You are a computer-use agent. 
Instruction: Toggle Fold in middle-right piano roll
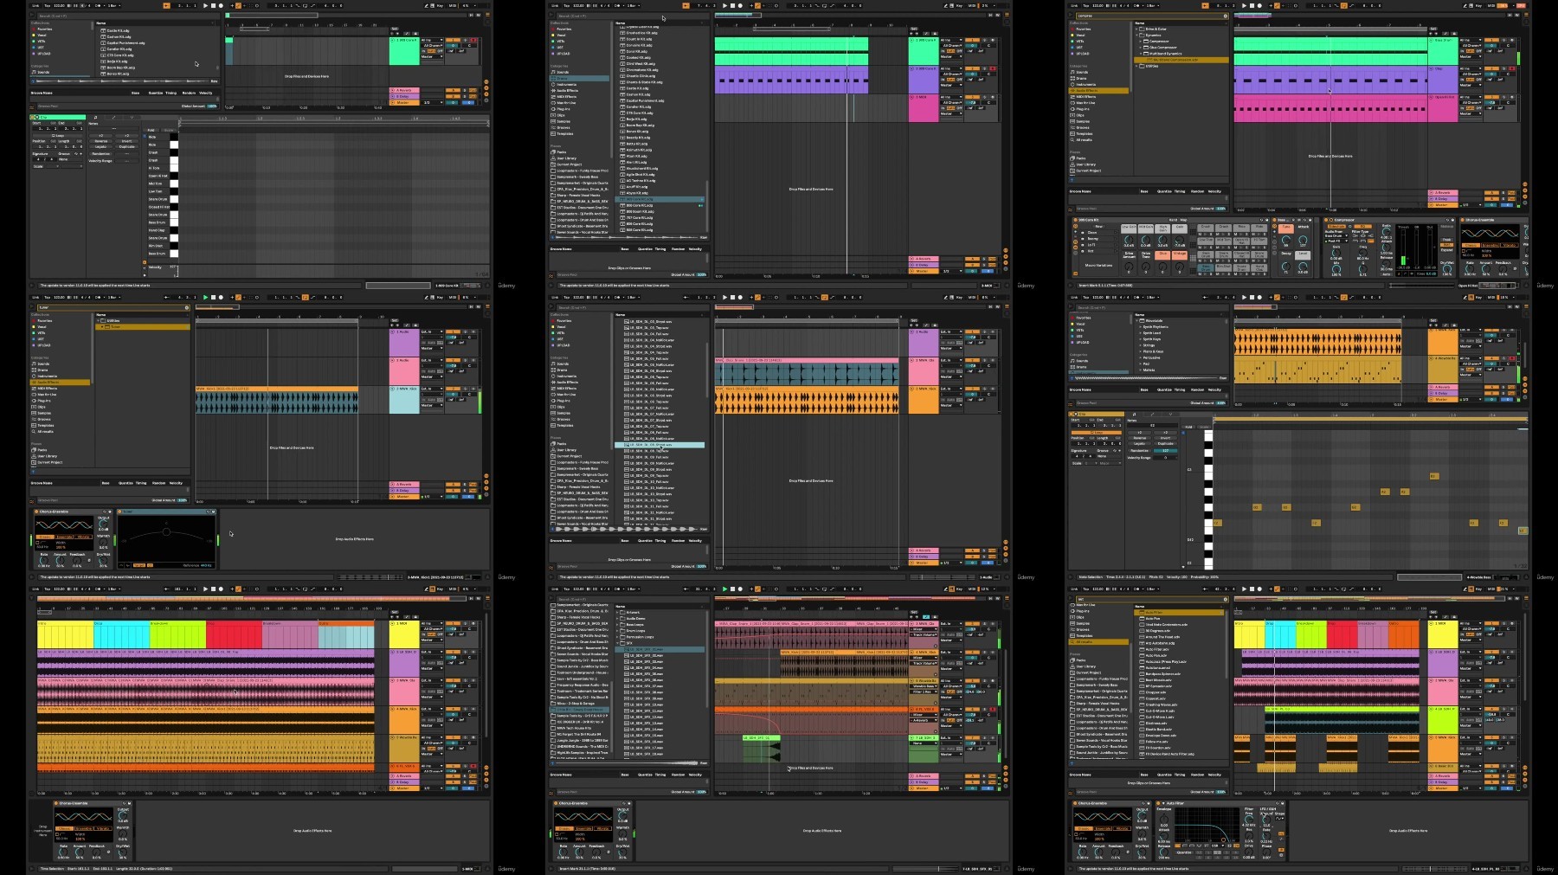point(1188,427)
